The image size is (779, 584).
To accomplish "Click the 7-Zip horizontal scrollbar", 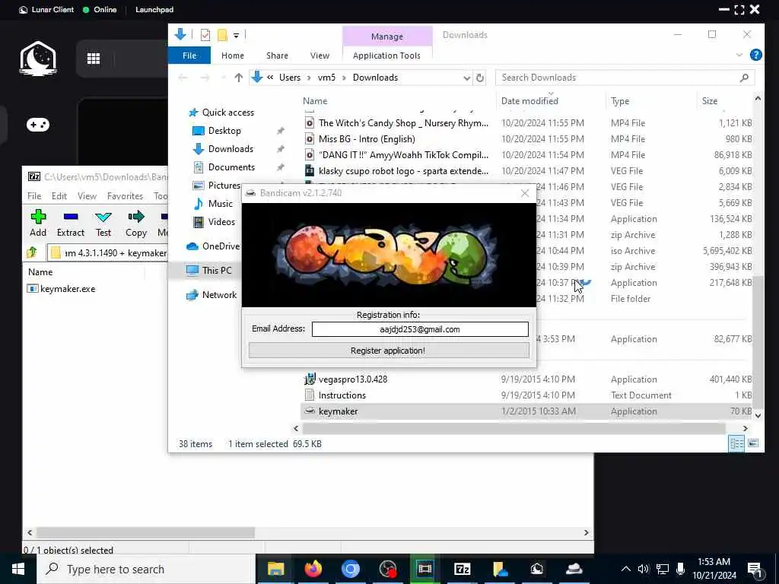I will 145,532.
